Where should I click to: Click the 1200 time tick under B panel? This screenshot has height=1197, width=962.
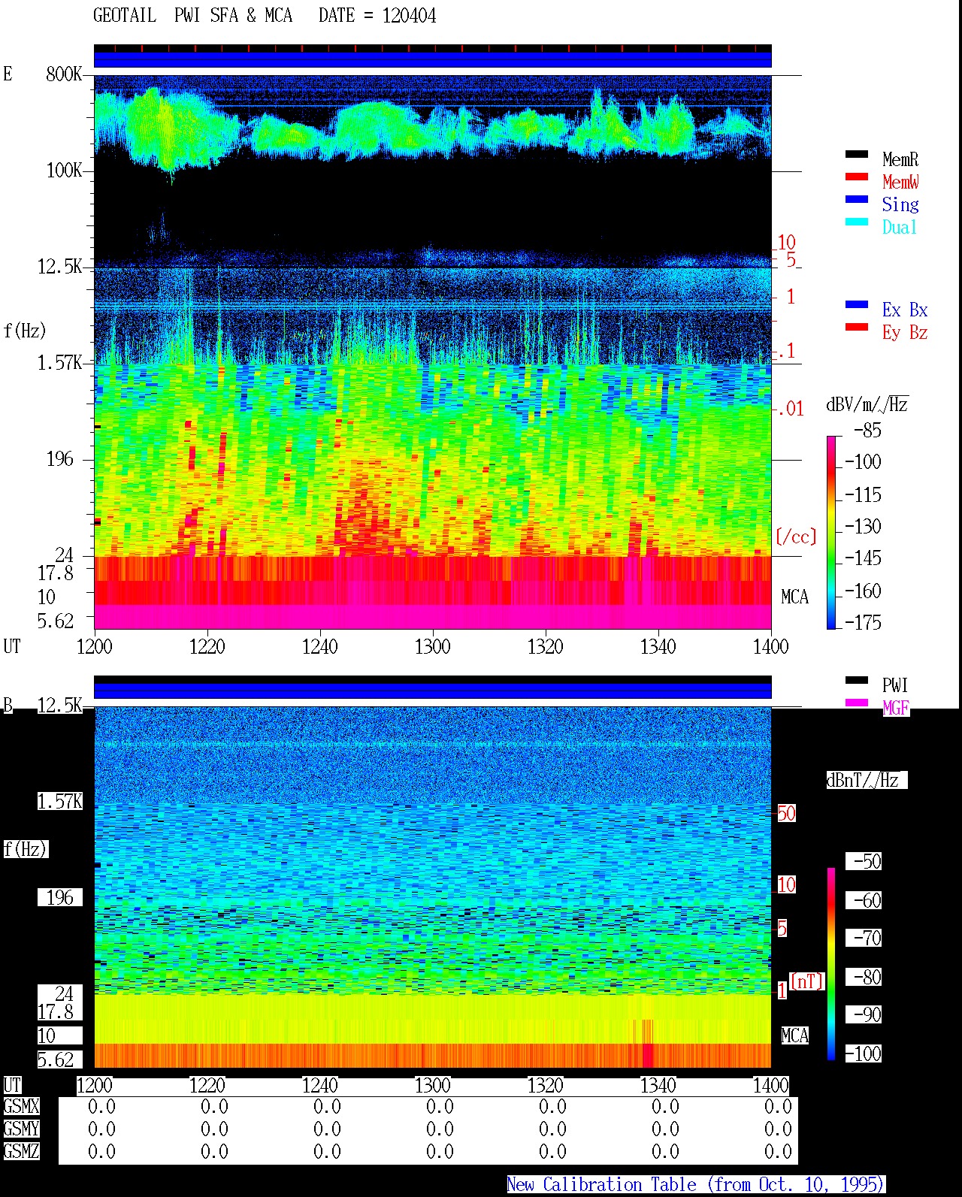[x=95, y=1086]
